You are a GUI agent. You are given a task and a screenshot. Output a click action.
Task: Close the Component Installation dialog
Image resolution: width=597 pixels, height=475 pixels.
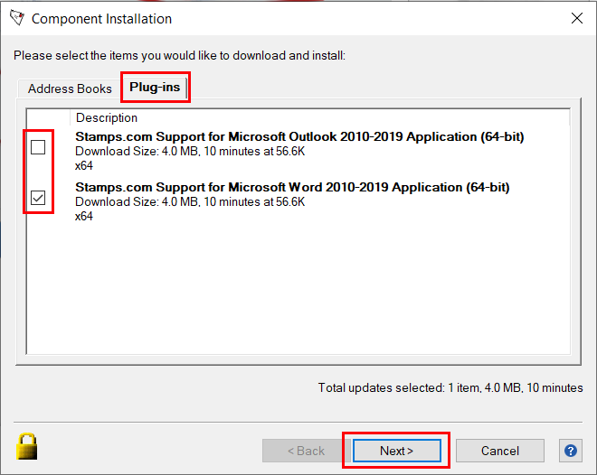(x=576, y=18)
